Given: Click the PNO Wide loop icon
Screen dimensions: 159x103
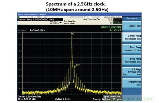Looking at the screenshot, I should tap(60, 22).
